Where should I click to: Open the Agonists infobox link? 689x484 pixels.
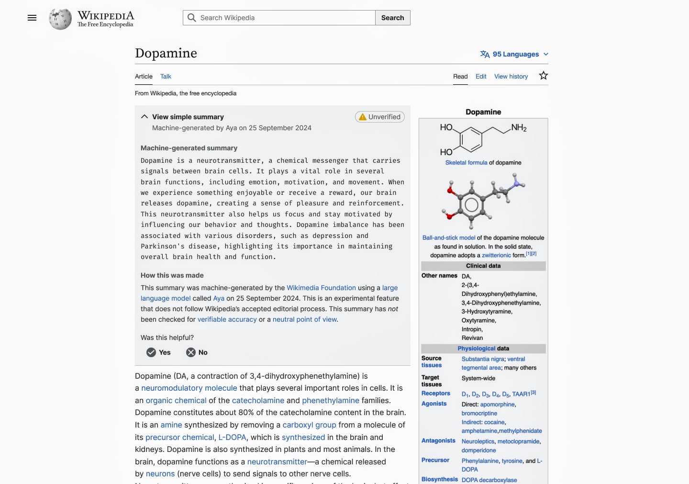click(x=434, y=404)
